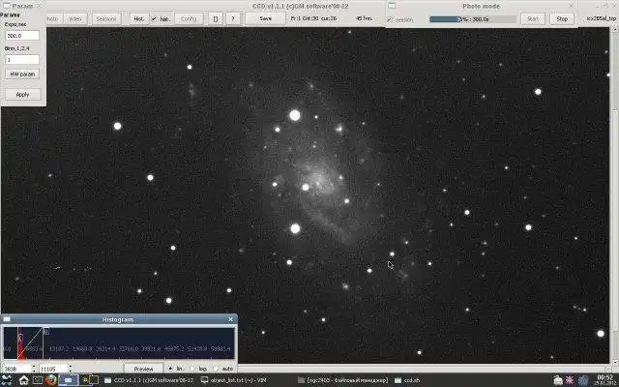Screen dimensions: 619x387
Task: Select the lin. radio button
Action: click(170, 369)
